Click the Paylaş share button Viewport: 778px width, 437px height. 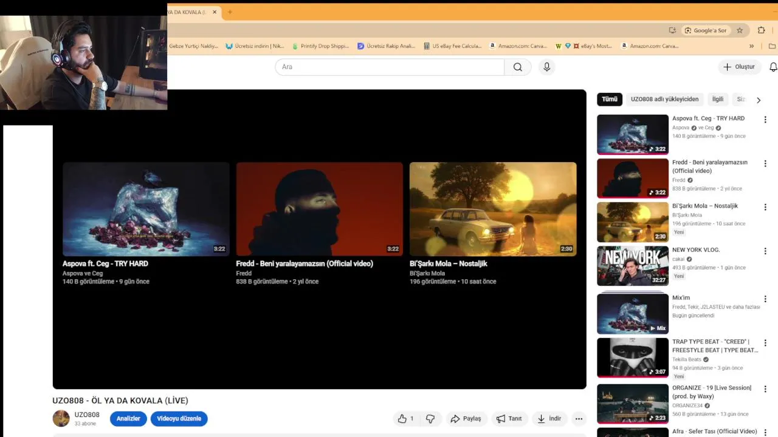tap(466, 419)
